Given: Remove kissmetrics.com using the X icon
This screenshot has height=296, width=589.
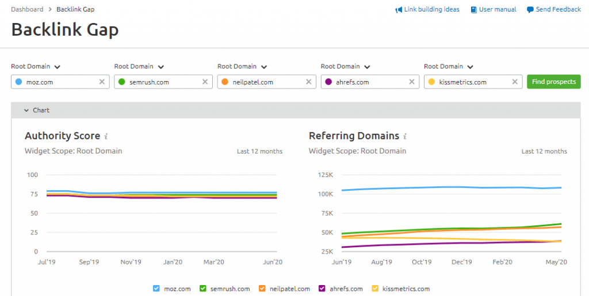Looking at the screenshot, I should pyautogui.click(x=515, y=82).
